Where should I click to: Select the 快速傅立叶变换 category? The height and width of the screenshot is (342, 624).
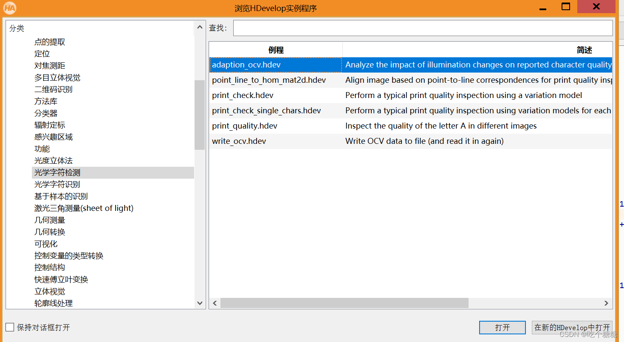pos(61,280)
